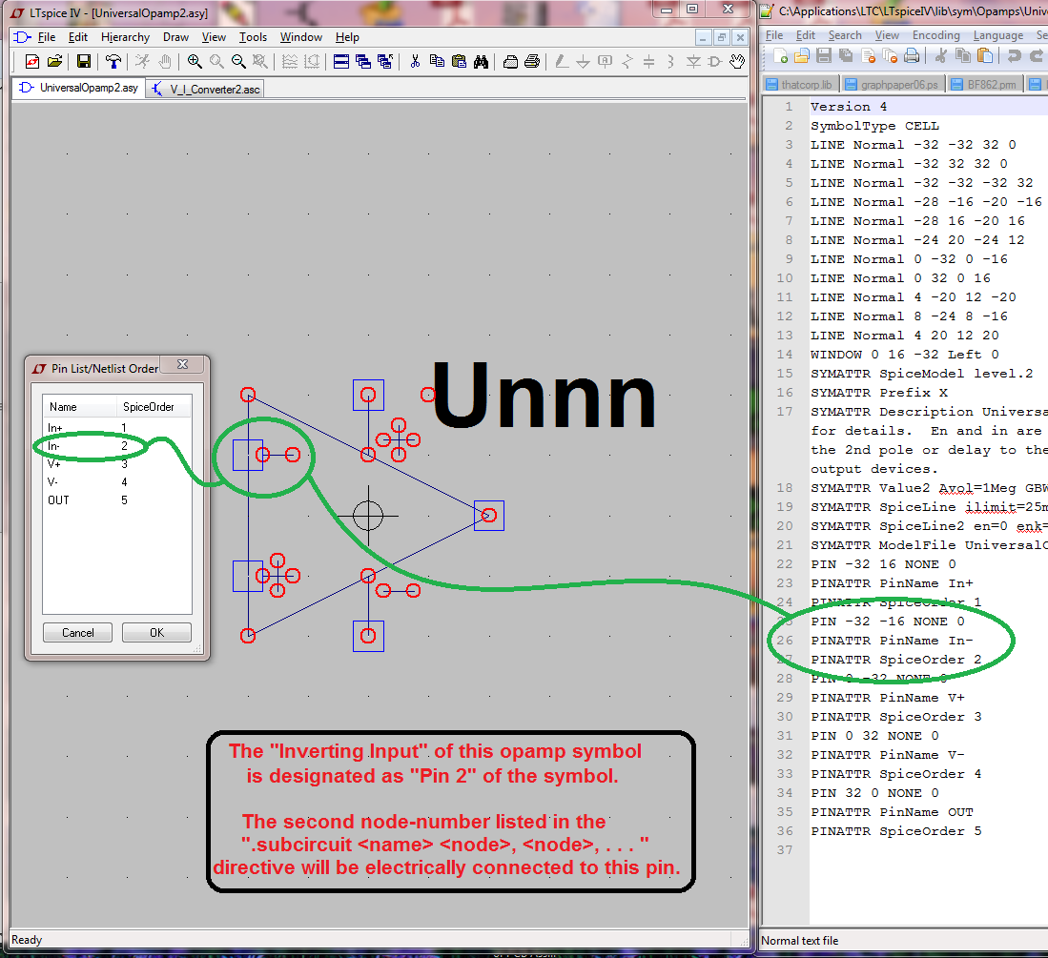Click the Paste clipboard icon in LTspice
Viewport: 1048px width, 958px height.
pyautogui.click(x=459, y=61)
